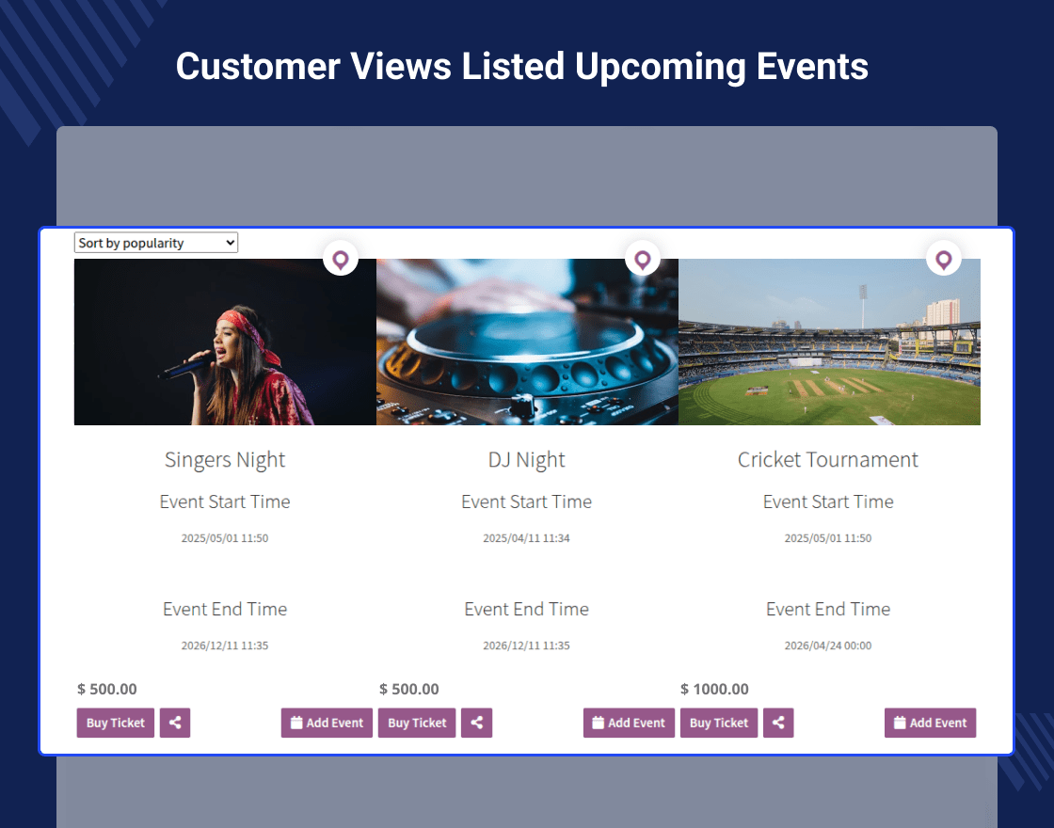
Task: Open the Sort by popularity dropdown
Action: click(155, 242)
